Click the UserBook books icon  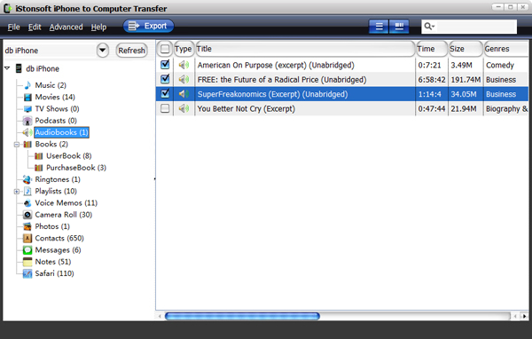click(x=39, y=156)
